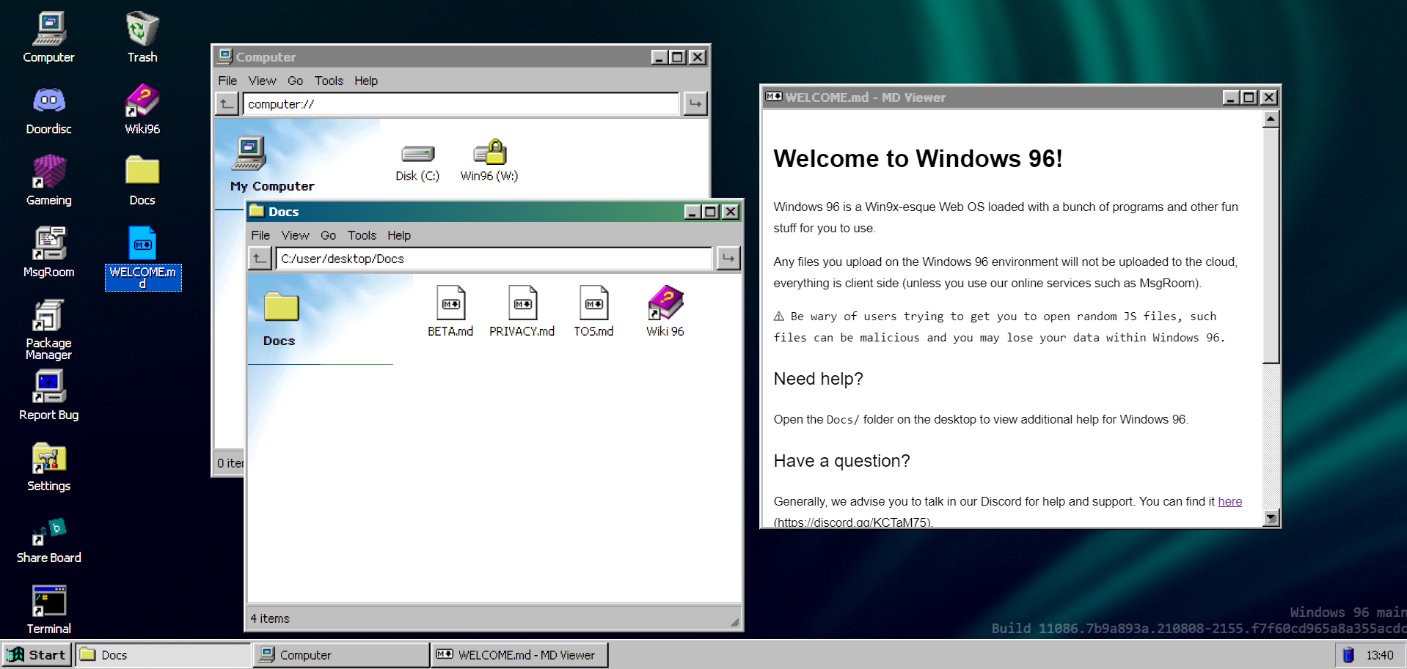Click the MD Viewer scrollbar down arrow

pyautogui.click(x=1271, y=518)
